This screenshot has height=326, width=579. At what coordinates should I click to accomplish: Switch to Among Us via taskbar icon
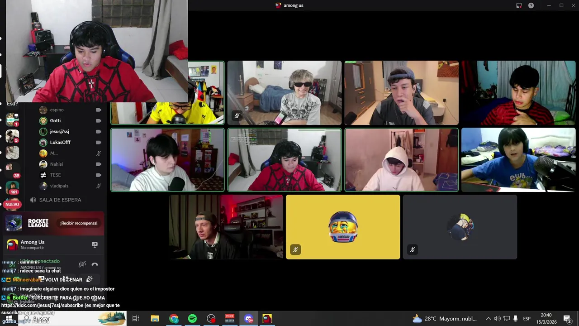pyautogui.click(x=267, y=319)
